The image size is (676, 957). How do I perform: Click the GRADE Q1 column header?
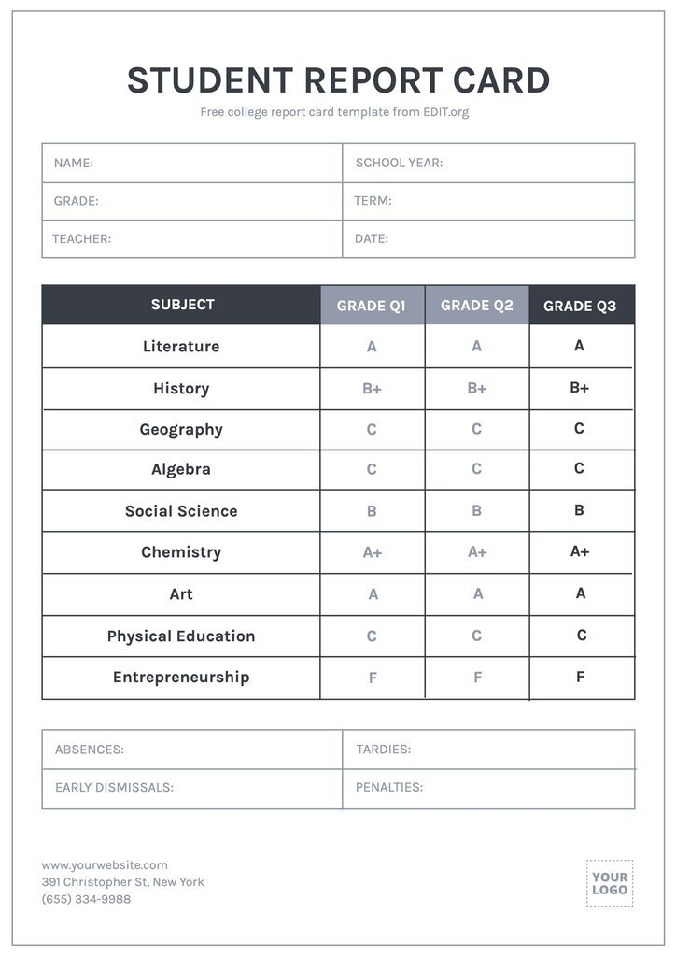[372, 306]
